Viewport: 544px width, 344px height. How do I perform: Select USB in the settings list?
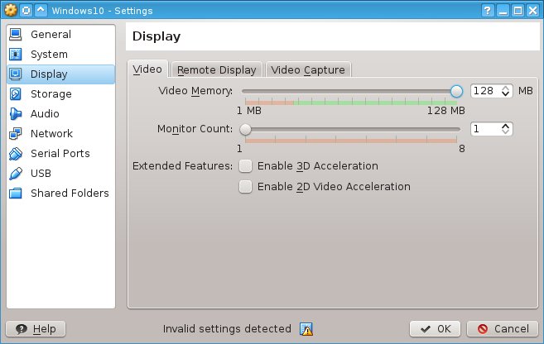pyautogui.click(x=60, y=173)
